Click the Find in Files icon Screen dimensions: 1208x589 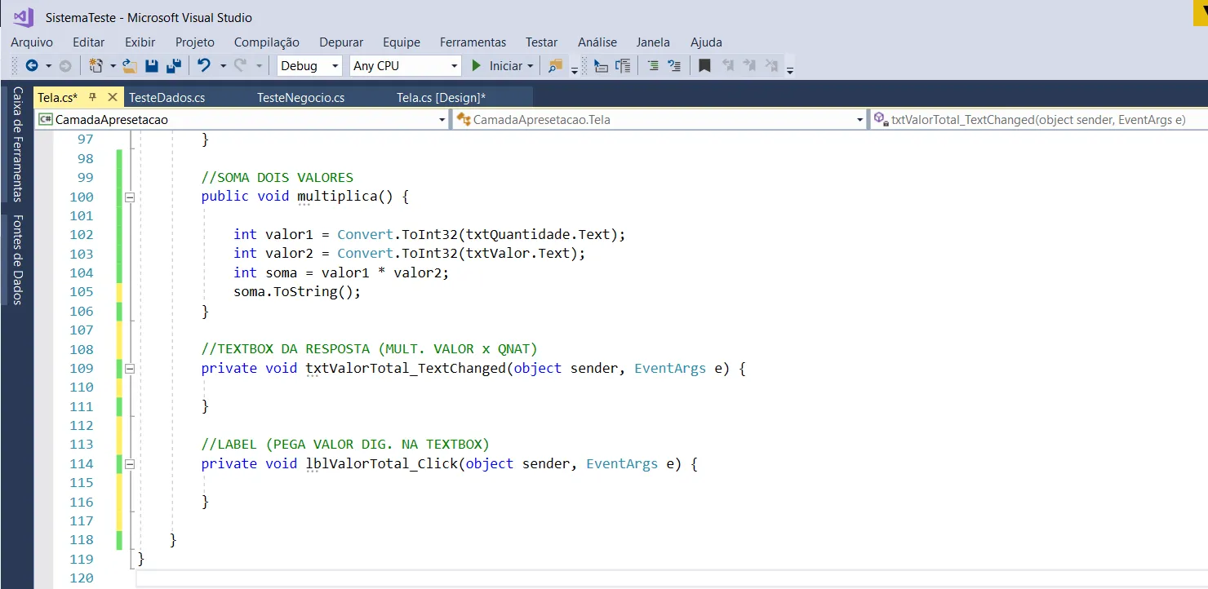(556, 66)
